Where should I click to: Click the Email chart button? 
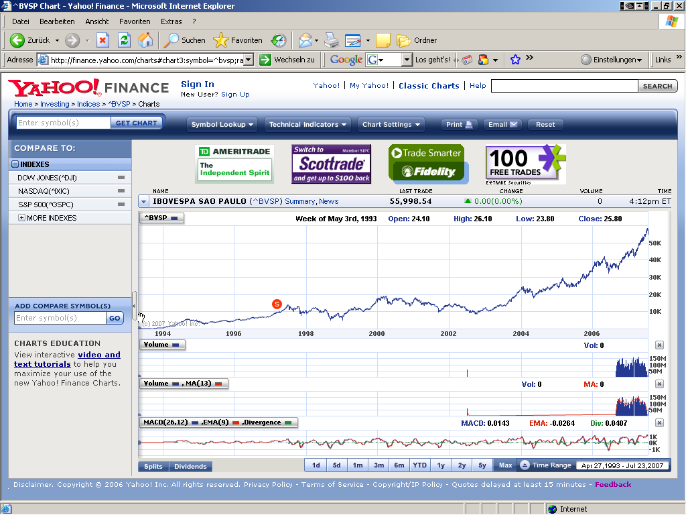pos(502,124)
